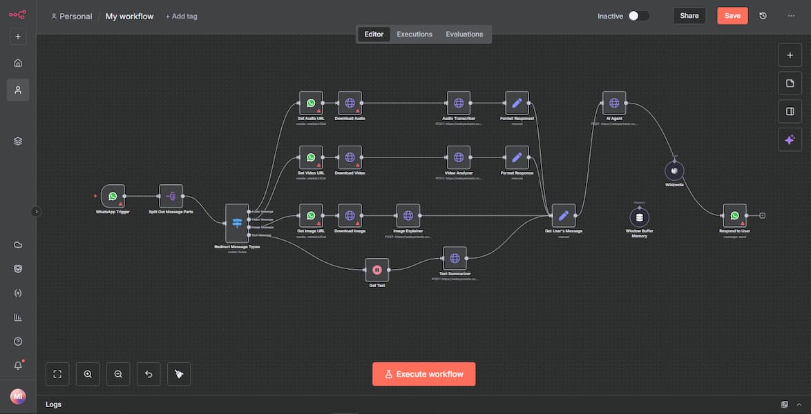The height and width of the screenshot is (414, 811).
Task: Click the WhatsApp Trigger node
Action: (113, 196)
